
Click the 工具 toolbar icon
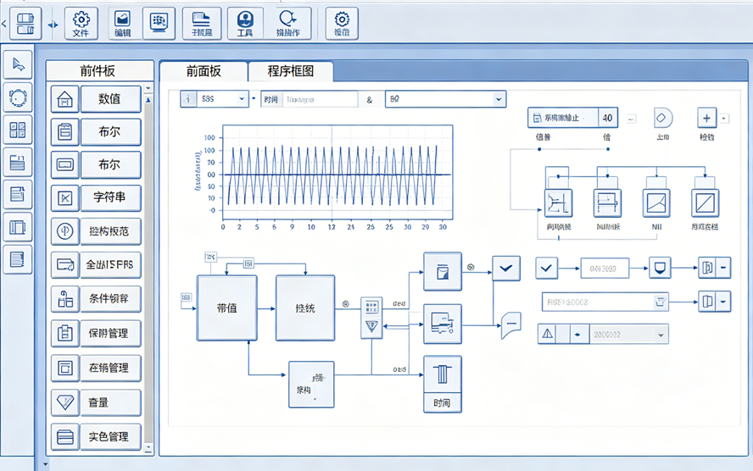click(x=245, y=23)
